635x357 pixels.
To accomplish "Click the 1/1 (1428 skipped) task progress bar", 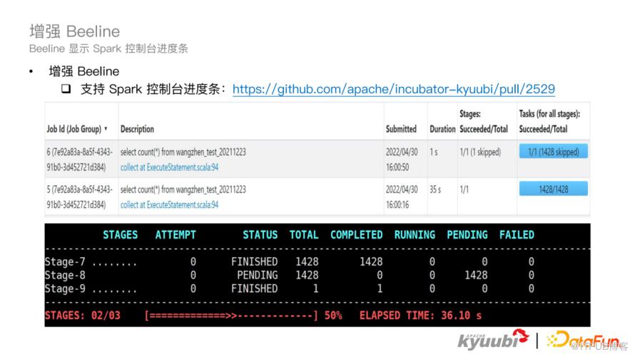I will tap(554, 152).
